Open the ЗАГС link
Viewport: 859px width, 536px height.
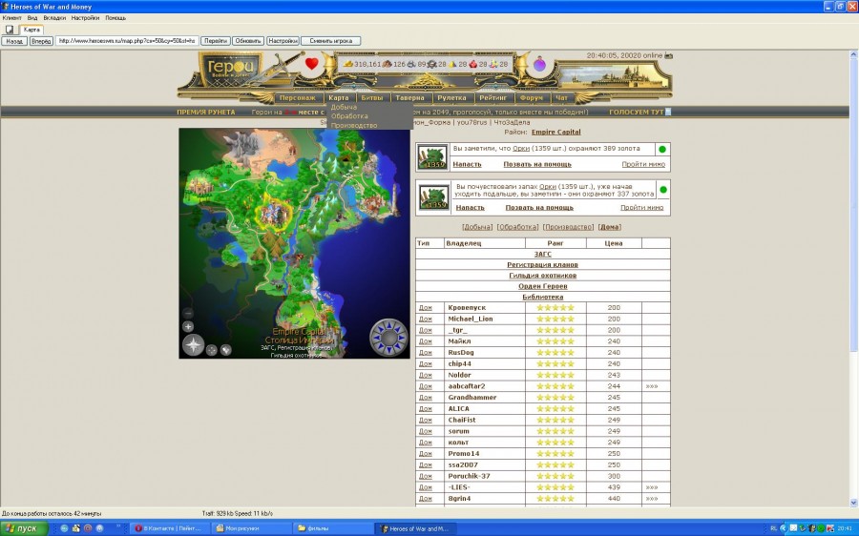coord(542,254)
